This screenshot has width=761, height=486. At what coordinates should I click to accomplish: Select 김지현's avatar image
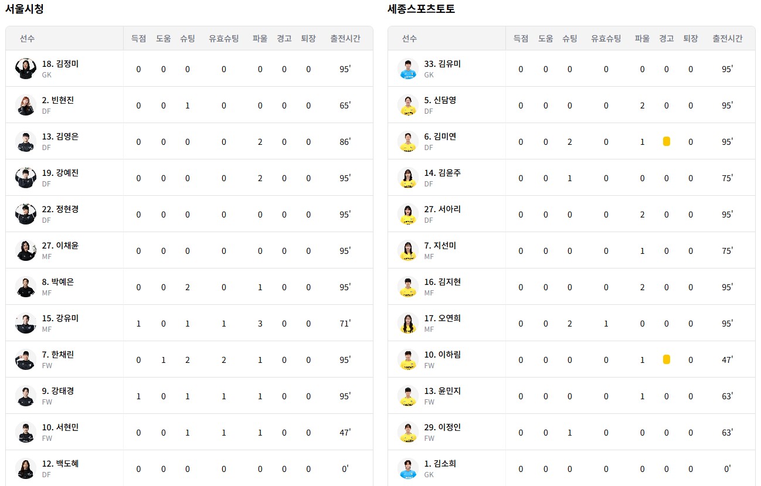(x=408, y=287)
